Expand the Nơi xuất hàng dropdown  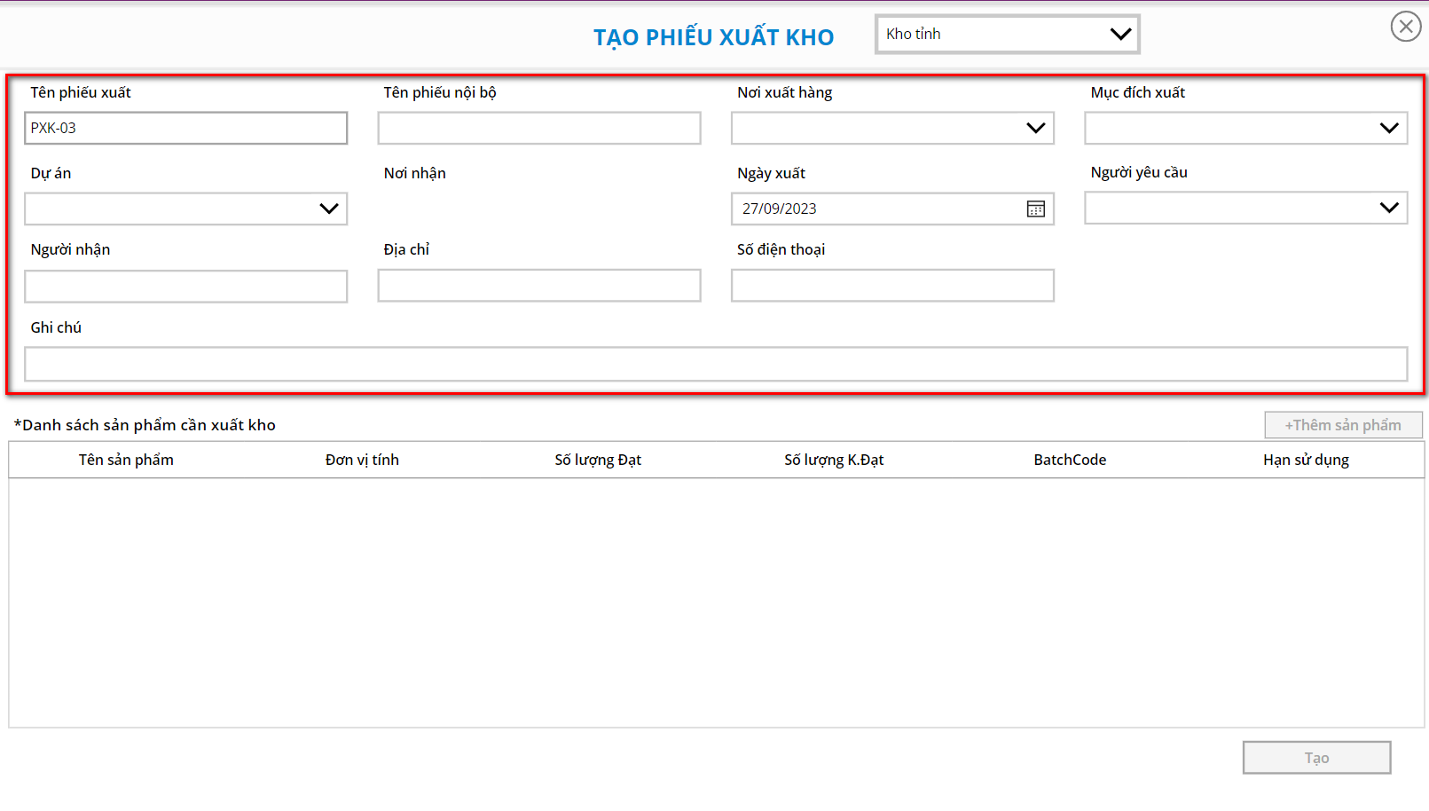[x=892, y=128]
